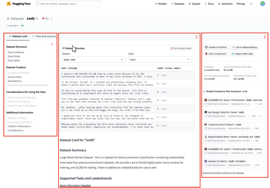Open the Split train dropdown
Viewport: 270px width, 188px height.
click(x=160, y=59)
